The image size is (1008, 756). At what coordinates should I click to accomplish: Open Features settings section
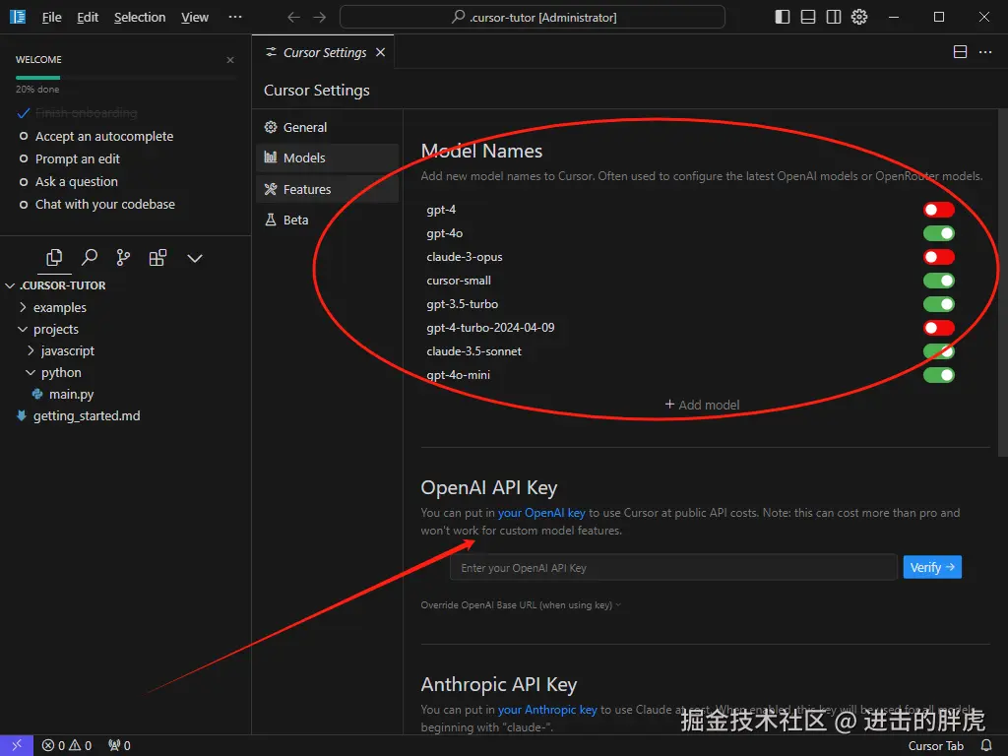click(x=327, y=190)
